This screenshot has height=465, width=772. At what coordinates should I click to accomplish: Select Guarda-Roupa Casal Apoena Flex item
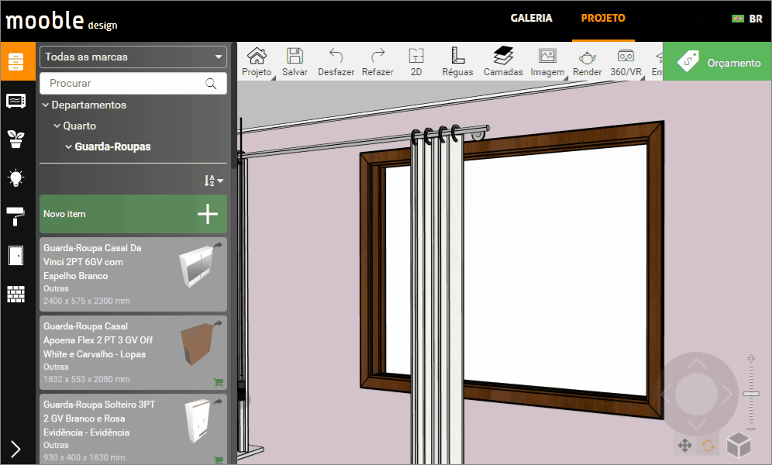133,353
